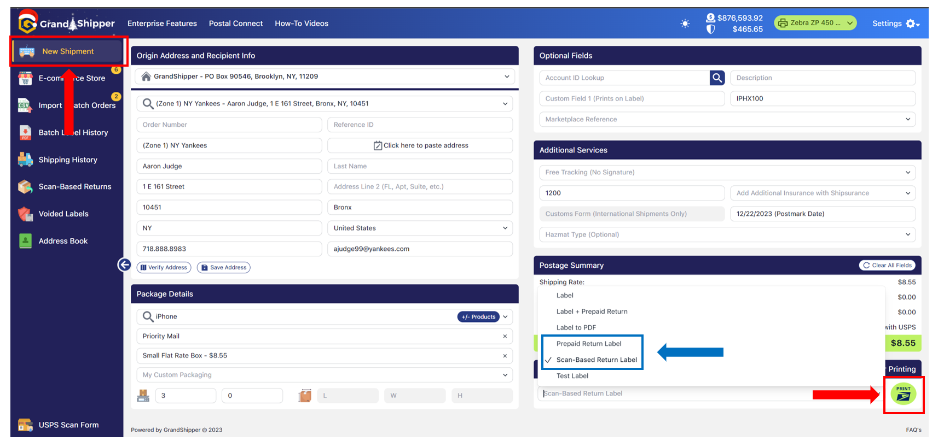This screenshot has height=441, width=938.
Task: Choose Label to PDF option
Action: coord(576,328)
